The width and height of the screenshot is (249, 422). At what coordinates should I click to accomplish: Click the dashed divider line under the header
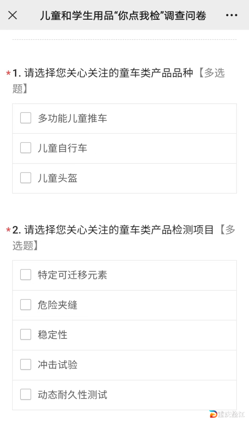tap(124, 39)
